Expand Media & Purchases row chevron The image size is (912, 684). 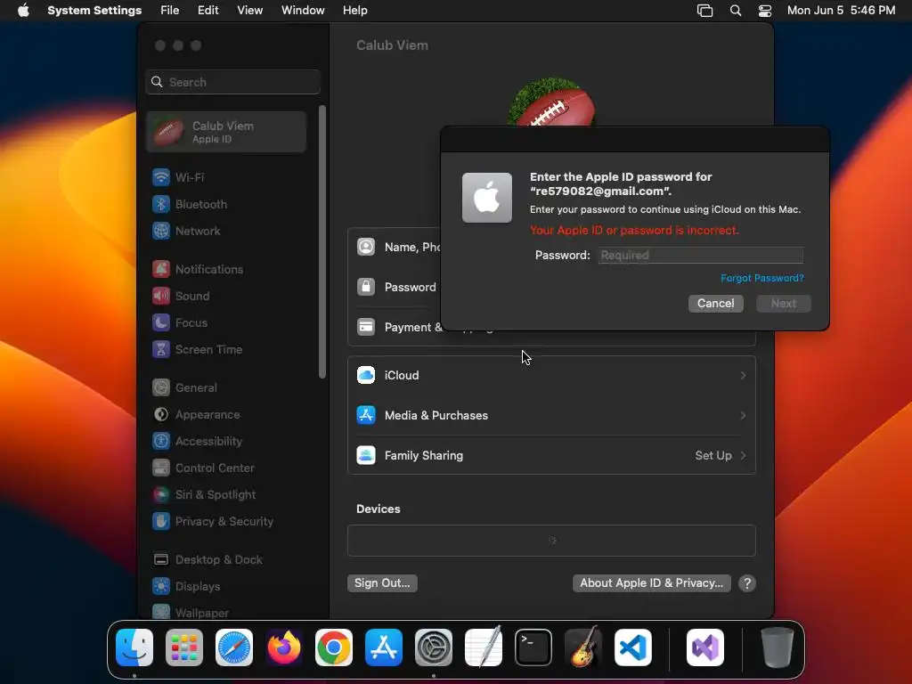click(x=743, y=416)
